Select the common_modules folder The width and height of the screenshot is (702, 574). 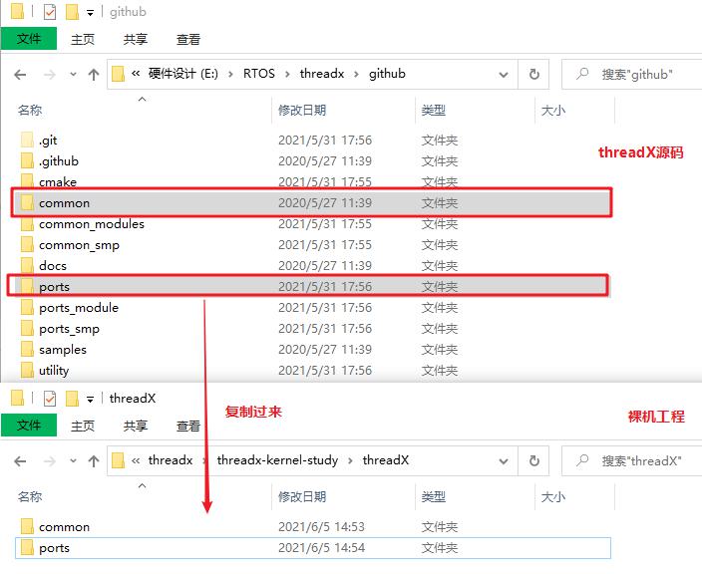[x=312, y=223]
